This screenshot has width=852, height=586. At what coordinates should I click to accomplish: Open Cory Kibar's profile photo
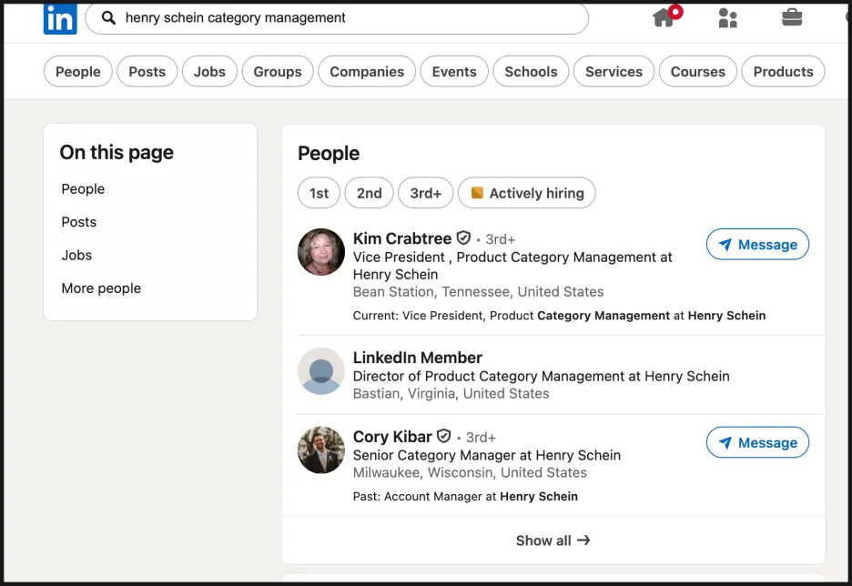point(321,450)
